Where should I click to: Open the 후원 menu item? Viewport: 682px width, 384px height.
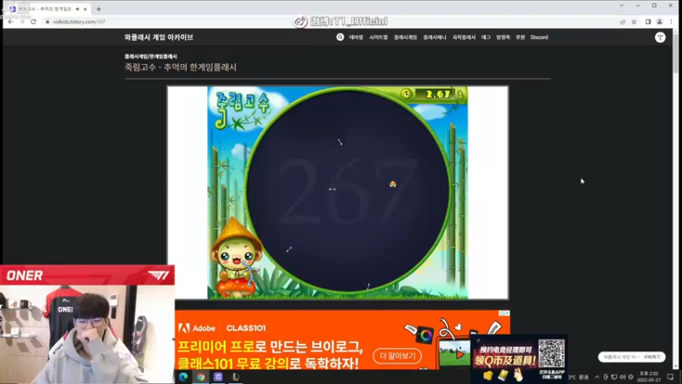tap(520, 38)
